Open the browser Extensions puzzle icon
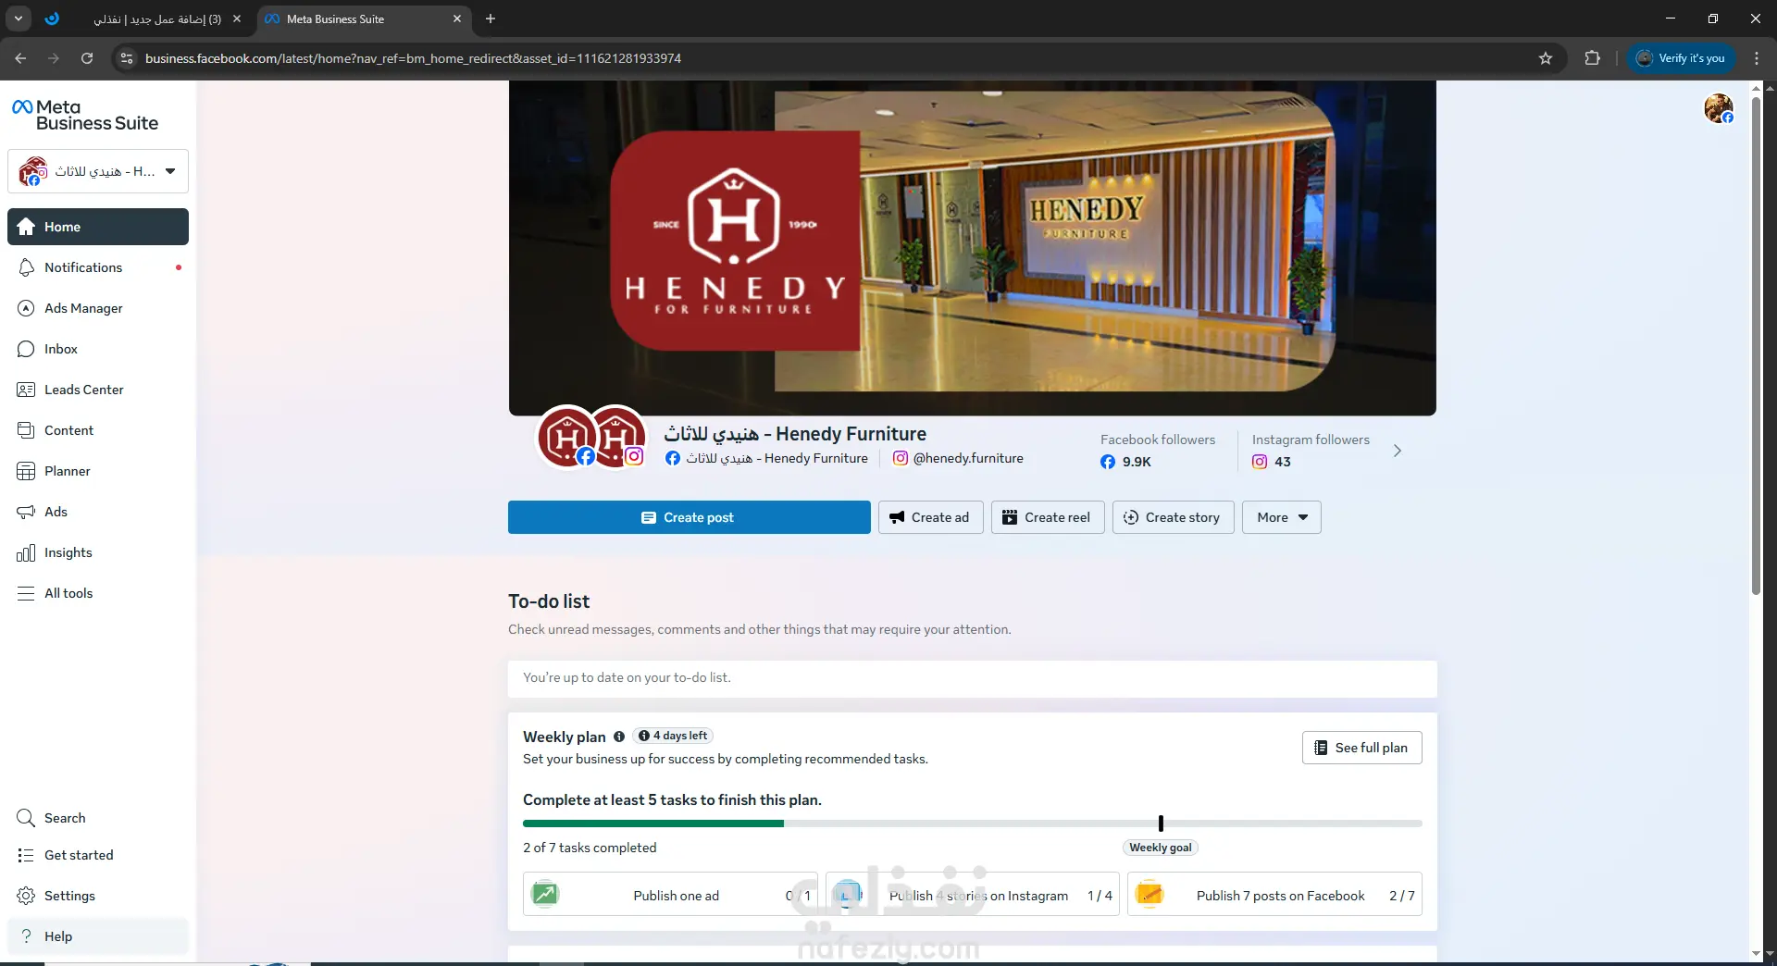The image size is (1777, 966). (x=1592, y=58)
